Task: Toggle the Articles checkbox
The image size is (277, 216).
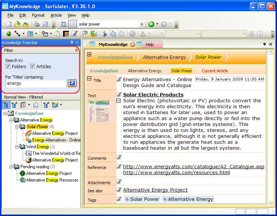Action: coord(32,66)
